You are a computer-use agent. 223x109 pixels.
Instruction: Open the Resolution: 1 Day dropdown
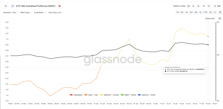(x=10, y=12)
